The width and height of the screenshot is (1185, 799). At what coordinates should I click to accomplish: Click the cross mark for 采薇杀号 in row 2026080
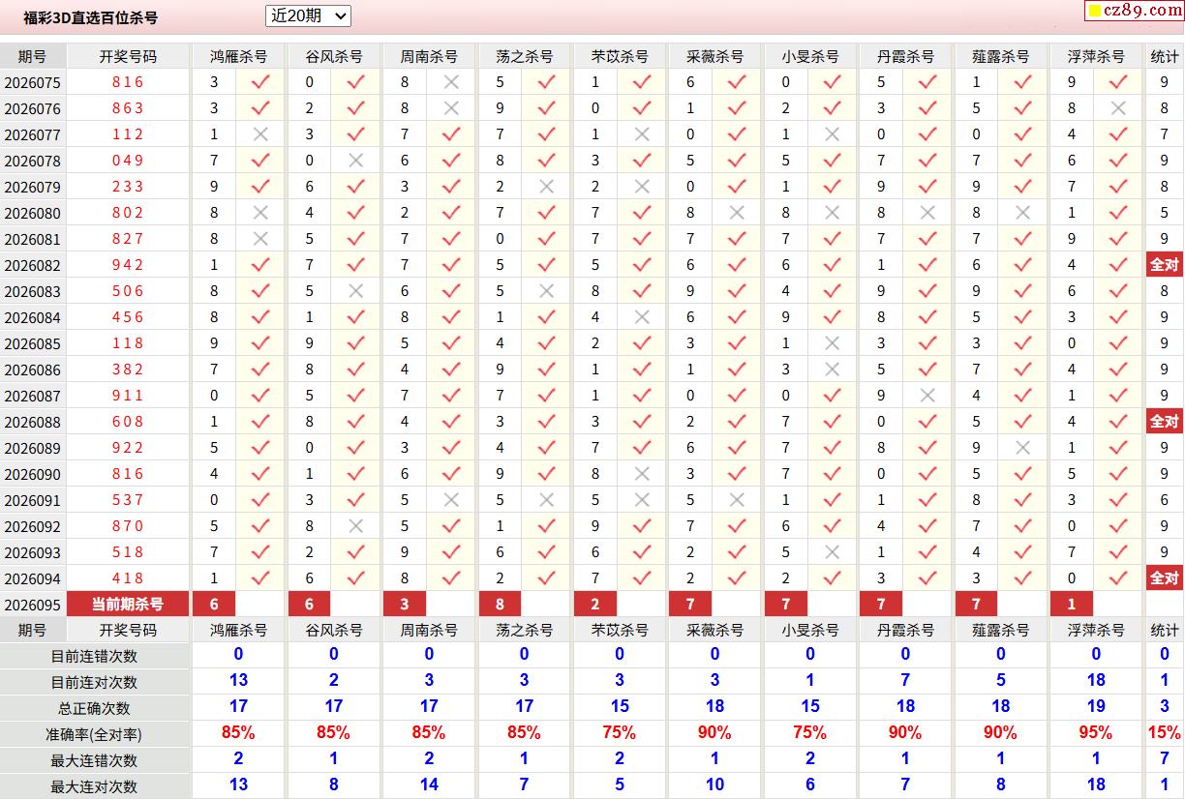click(x=737, y=213)
